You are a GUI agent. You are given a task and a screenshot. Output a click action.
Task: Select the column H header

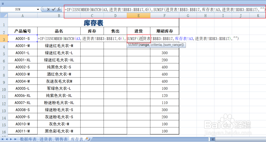pyautogui.click(x=205, y=16)
